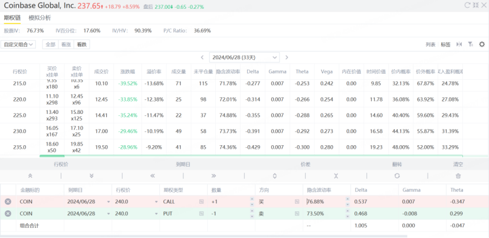Expand PUT row expiration date dropdown
The height and width of the screenshot is (238, 489).
109,214
